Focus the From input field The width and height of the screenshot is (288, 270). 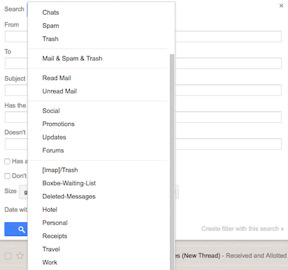(143, 36)
